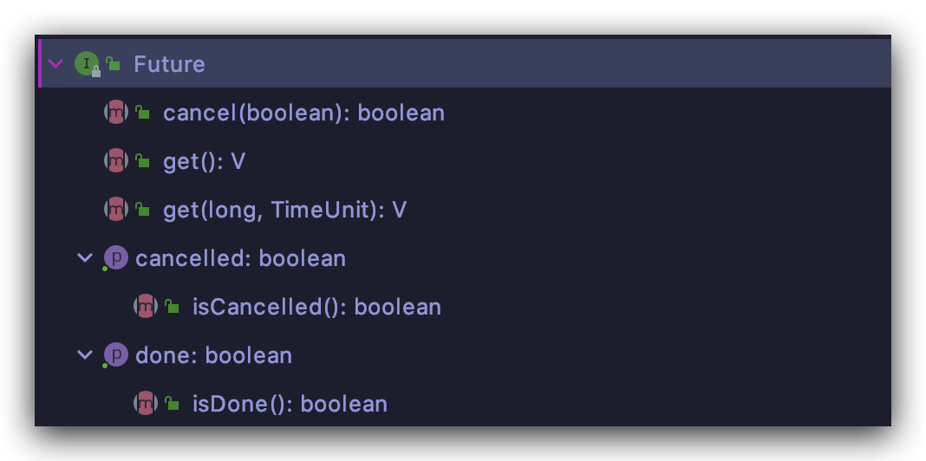Click the property icon beside cancelled

(x=115, y=258)
